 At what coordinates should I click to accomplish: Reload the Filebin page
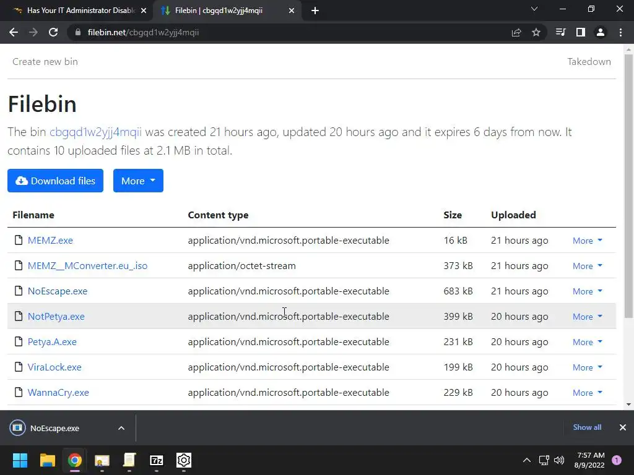(53, 32)
